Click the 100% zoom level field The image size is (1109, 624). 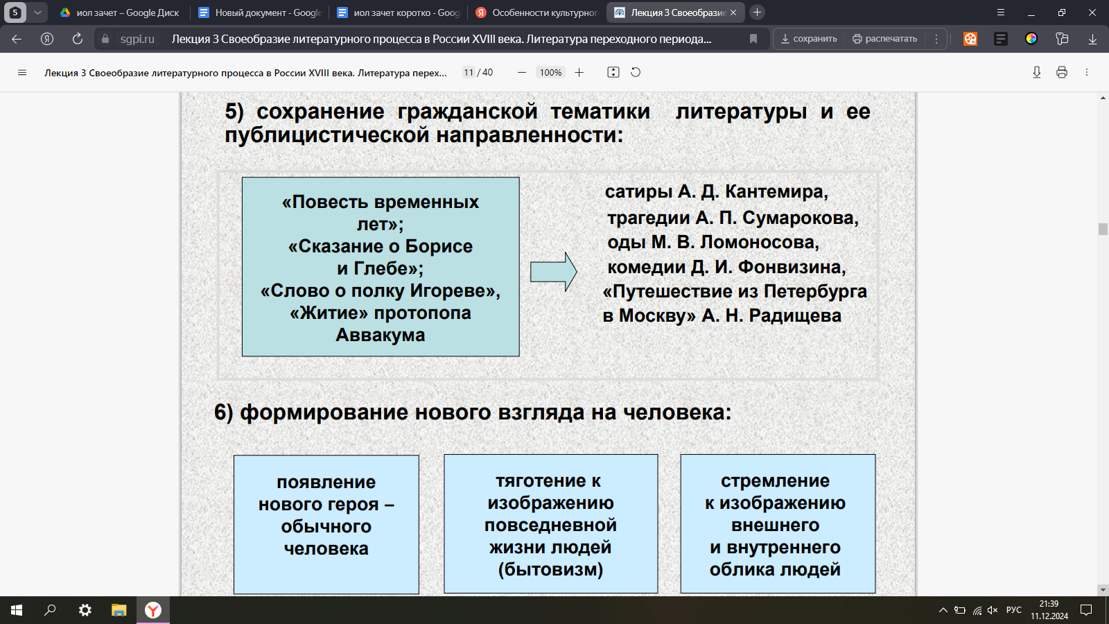pyautogui.click(x=551, y=72)
